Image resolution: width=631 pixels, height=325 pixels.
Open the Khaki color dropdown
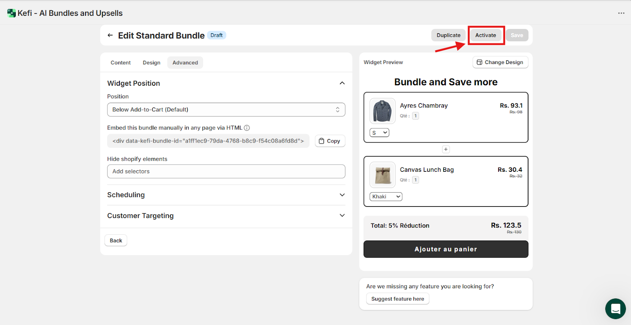tap(386, 197)
